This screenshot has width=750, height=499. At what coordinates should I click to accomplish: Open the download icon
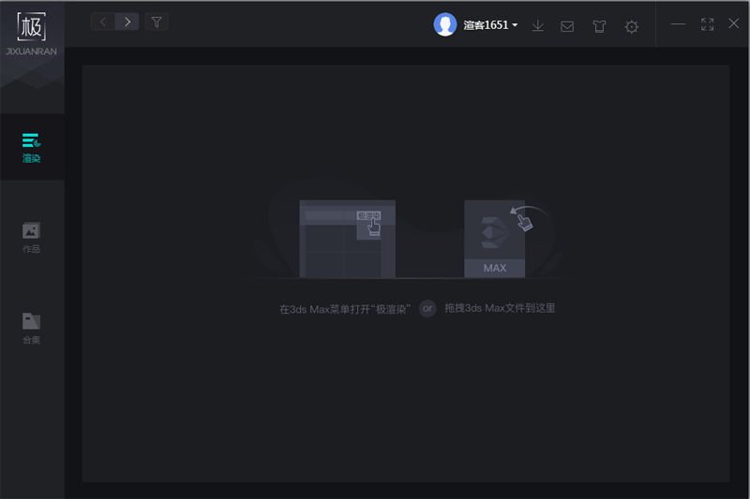point(537,26)
